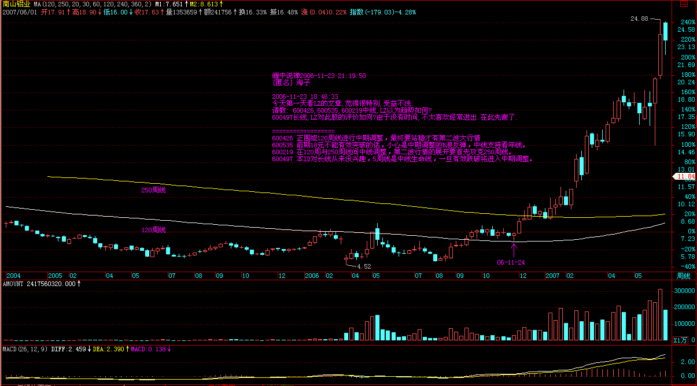This screenshot has width=697, height=386.
Task: Click the 4.52 low price label
Action: 364,266
